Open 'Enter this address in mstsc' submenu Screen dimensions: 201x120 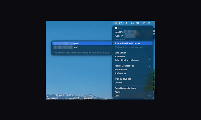pos(133,43)
